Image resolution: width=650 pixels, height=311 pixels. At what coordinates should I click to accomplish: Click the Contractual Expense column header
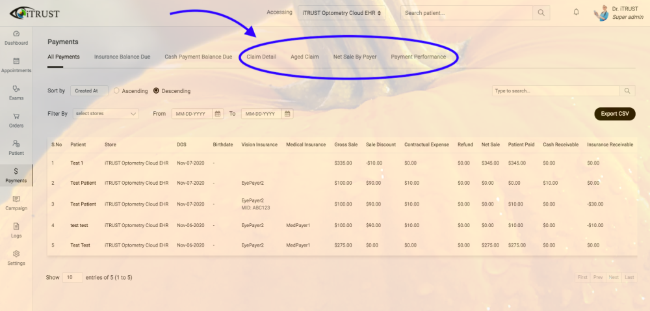(426, 144)
